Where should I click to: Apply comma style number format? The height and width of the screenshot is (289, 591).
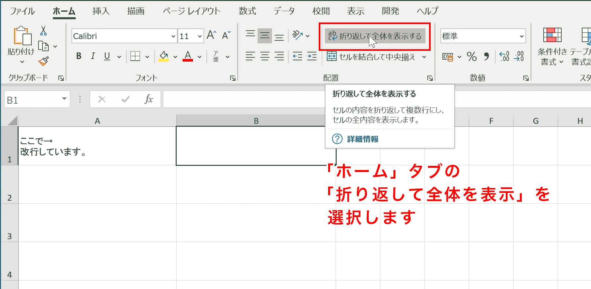pyautogui.click(x=487, y=57)
